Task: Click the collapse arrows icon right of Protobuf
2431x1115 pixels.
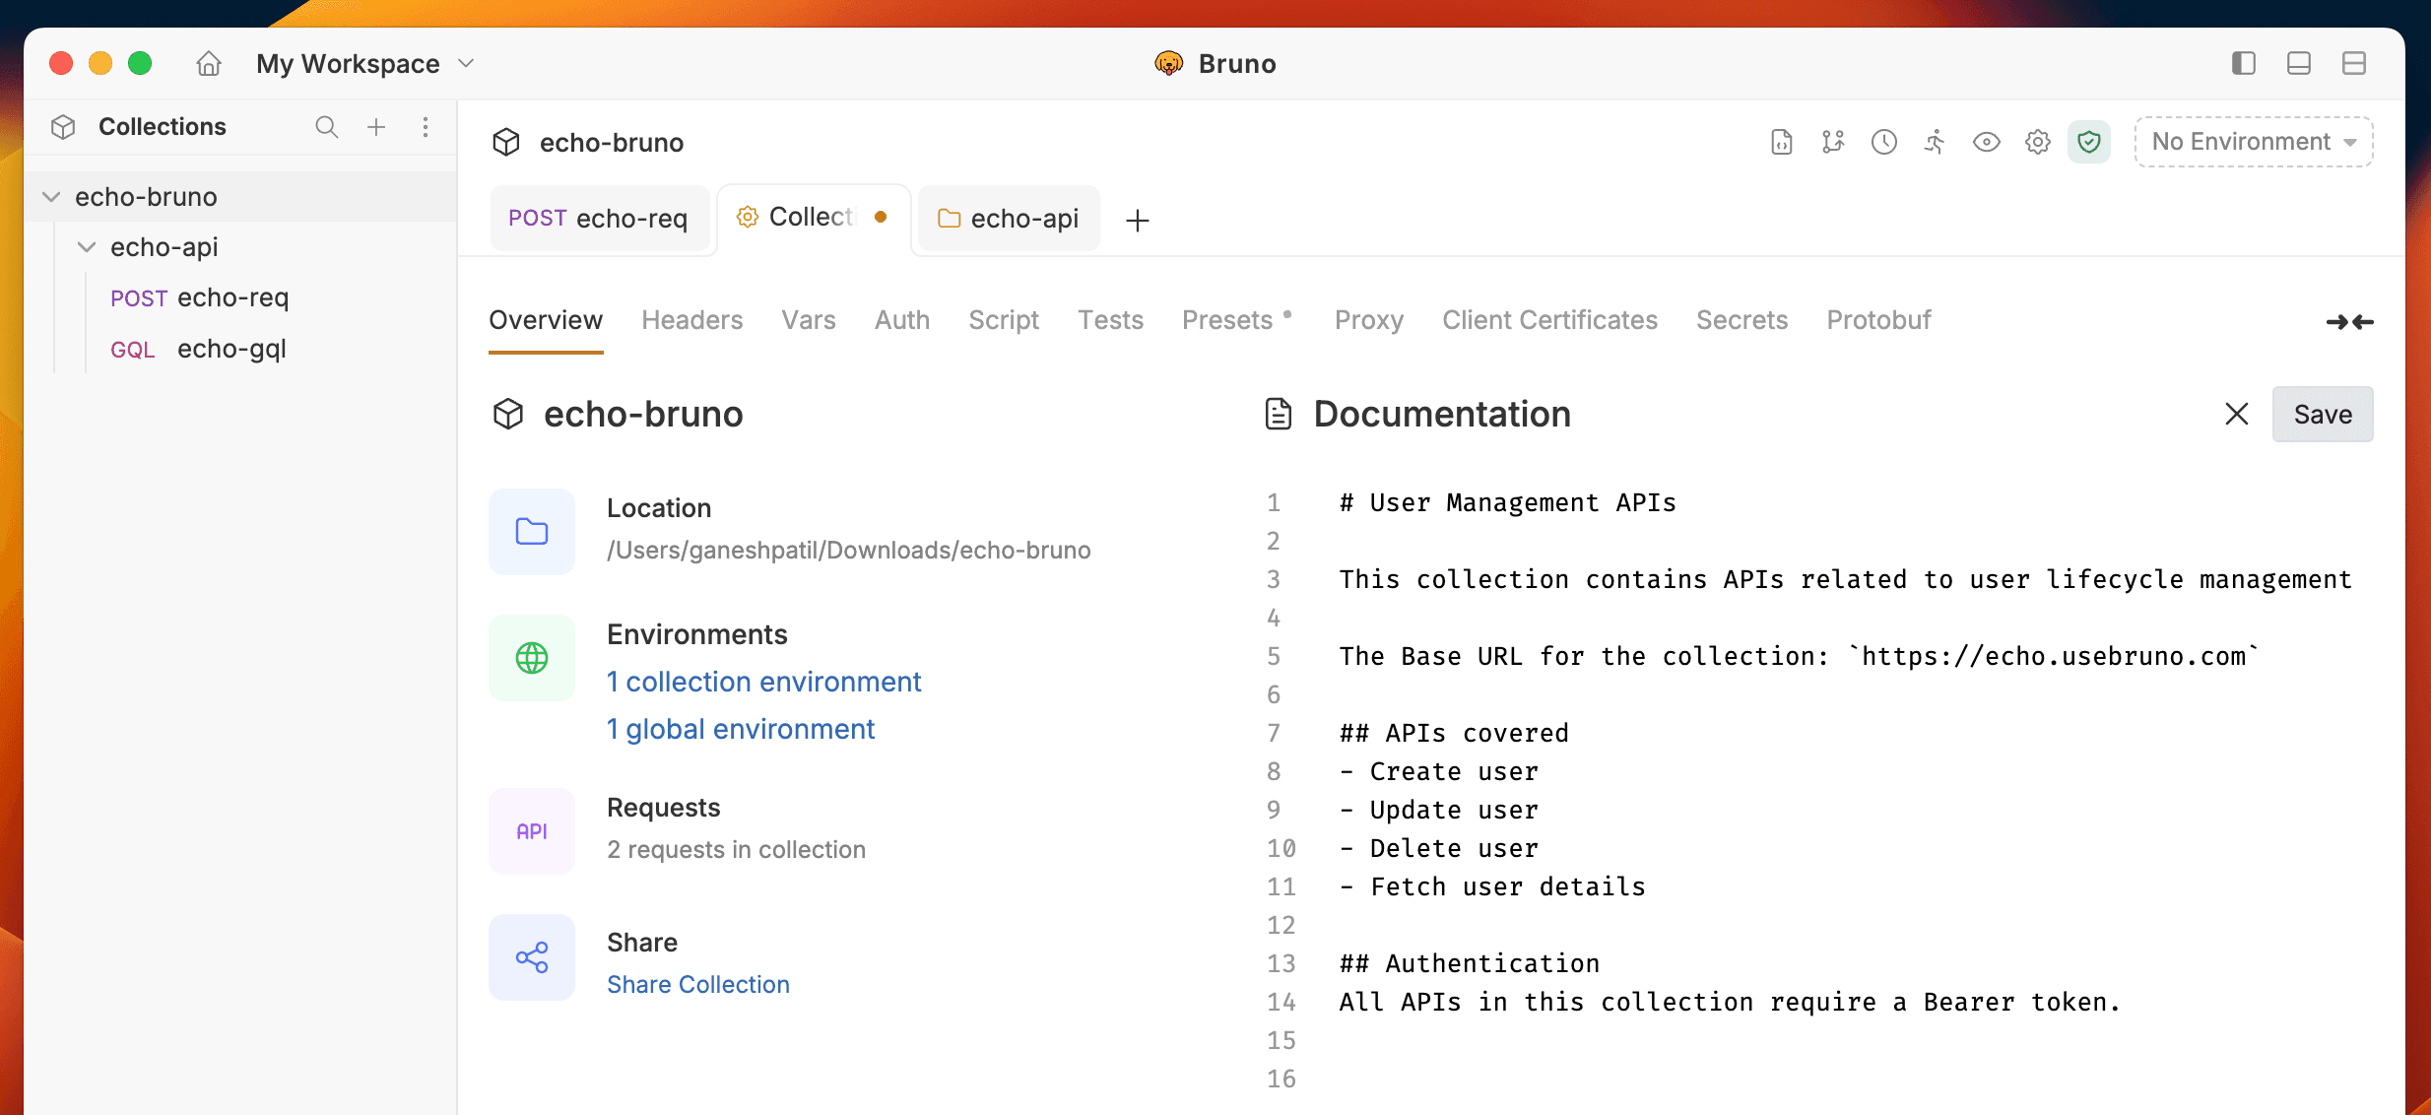Action: [x=2349, y=322]
